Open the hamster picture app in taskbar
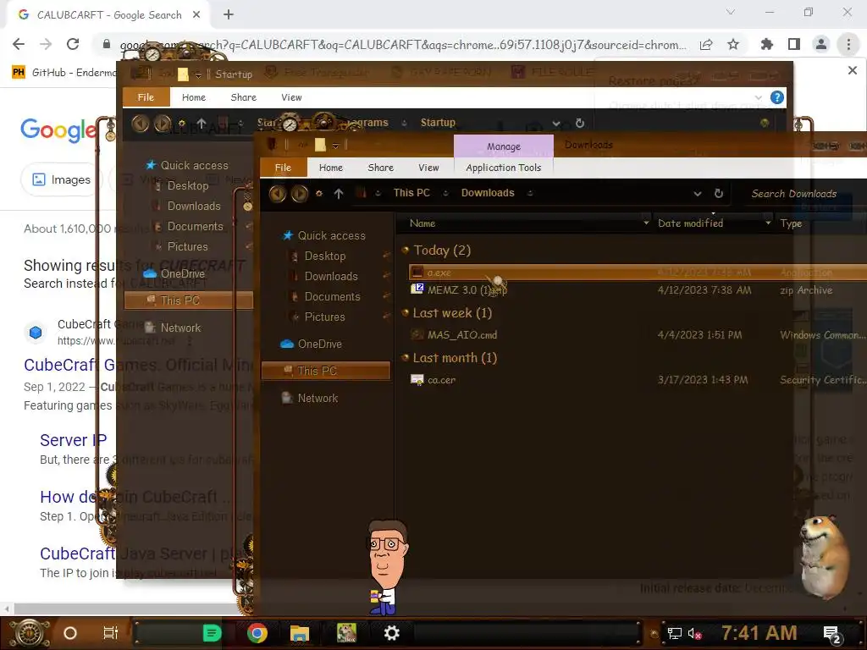Viewport: 867px width, 650px height. coord(346,633)
